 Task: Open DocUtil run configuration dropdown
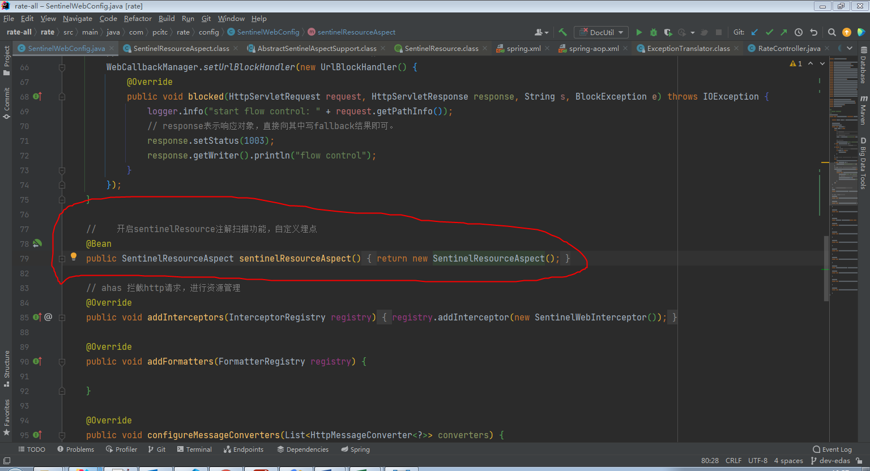[600, 32]
